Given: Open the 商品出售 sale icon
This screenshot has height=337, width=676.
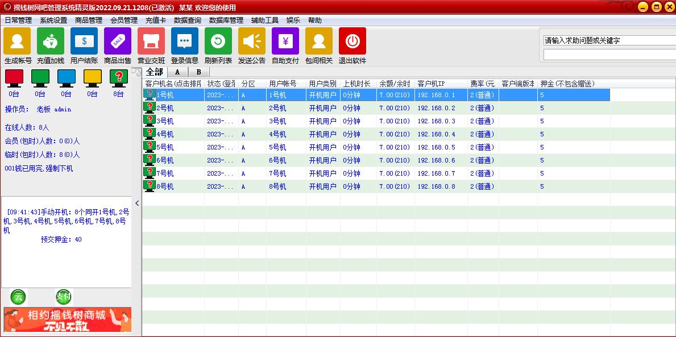Looking at the screenshot, I should point(118,41).
